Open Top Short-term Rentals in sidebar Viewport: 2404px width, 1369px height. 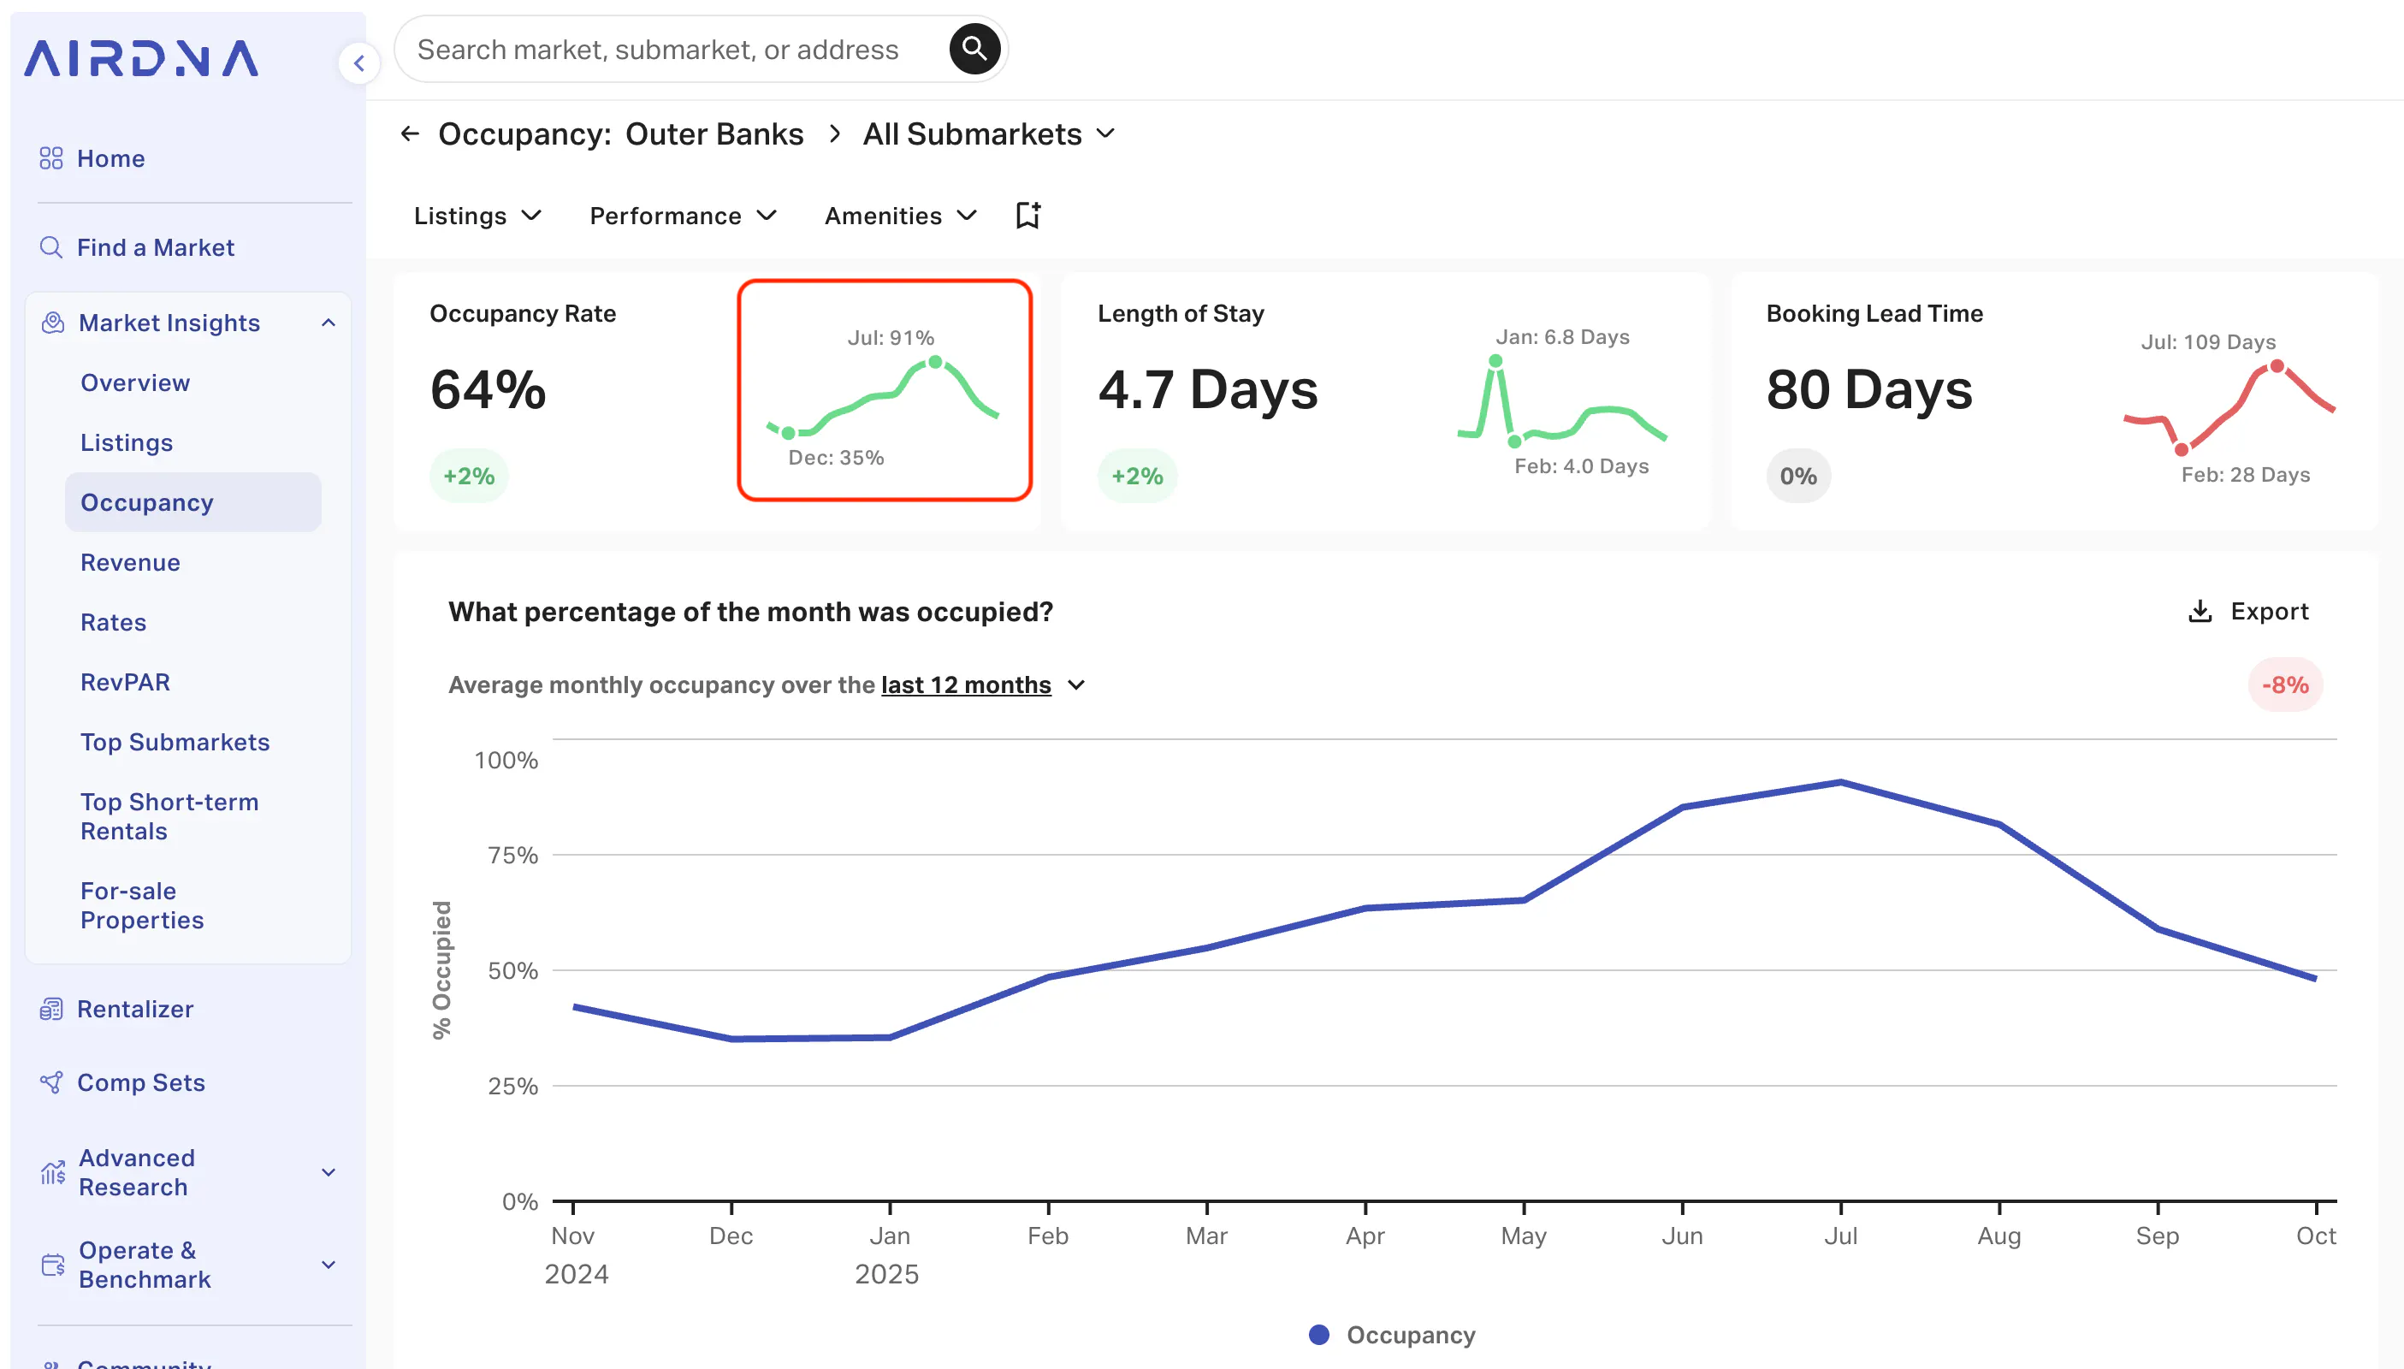169,816
